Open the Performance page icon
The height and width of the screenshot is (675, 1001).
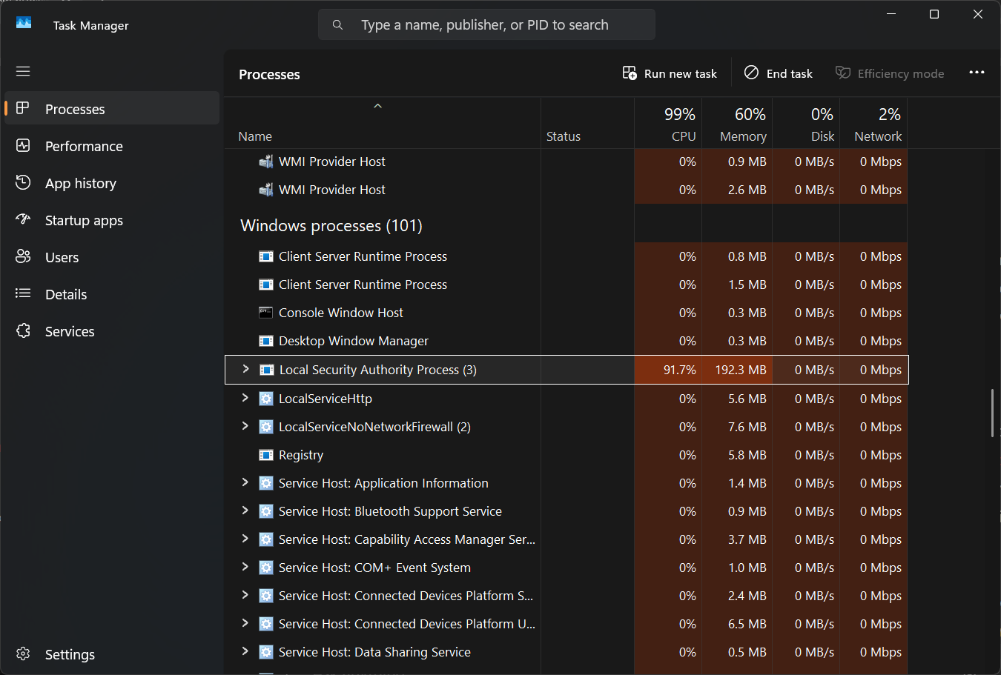point(23,146)
